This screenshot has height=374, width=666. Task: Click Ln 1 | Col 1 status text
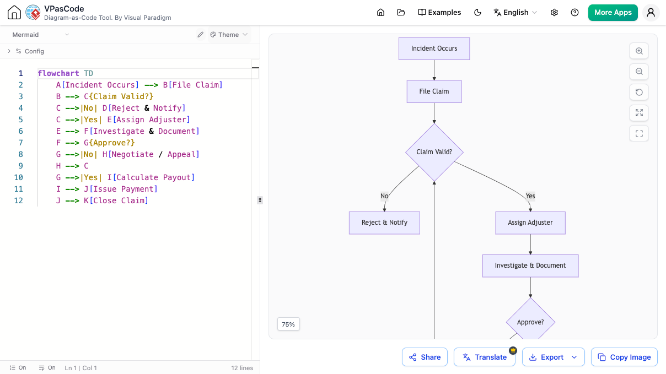point(80,368)
